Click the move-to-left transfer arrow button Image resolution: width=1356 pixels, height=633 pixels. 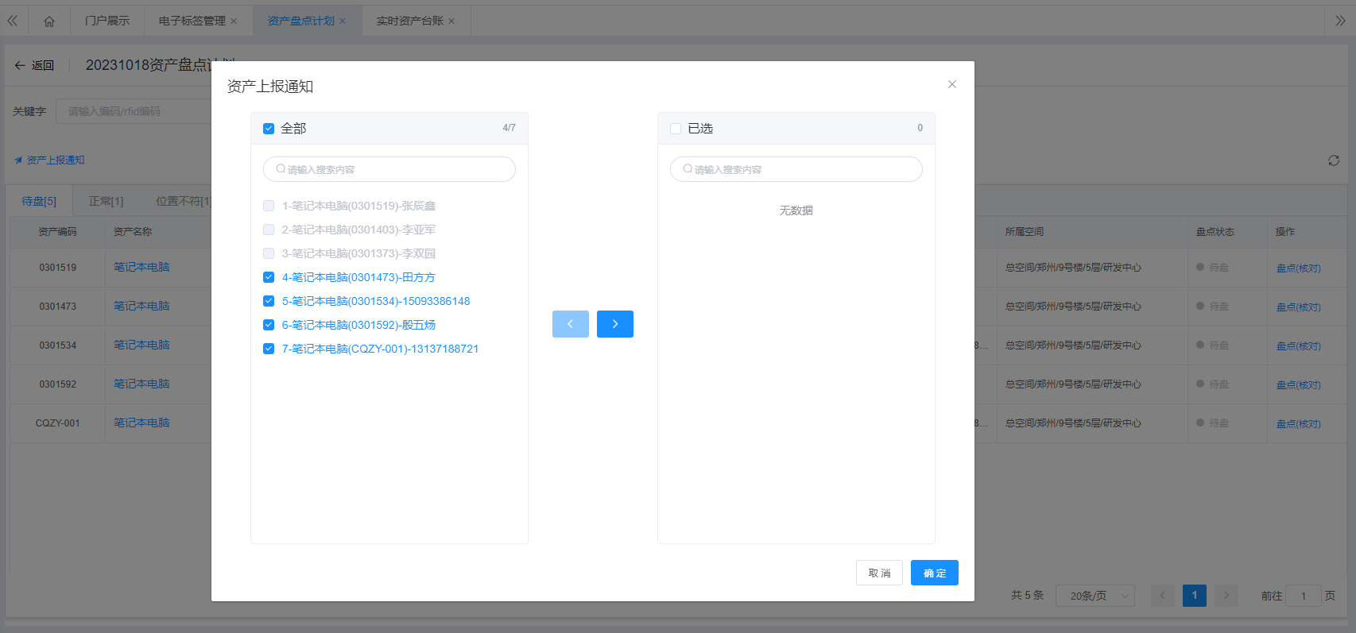click(570, 324)
